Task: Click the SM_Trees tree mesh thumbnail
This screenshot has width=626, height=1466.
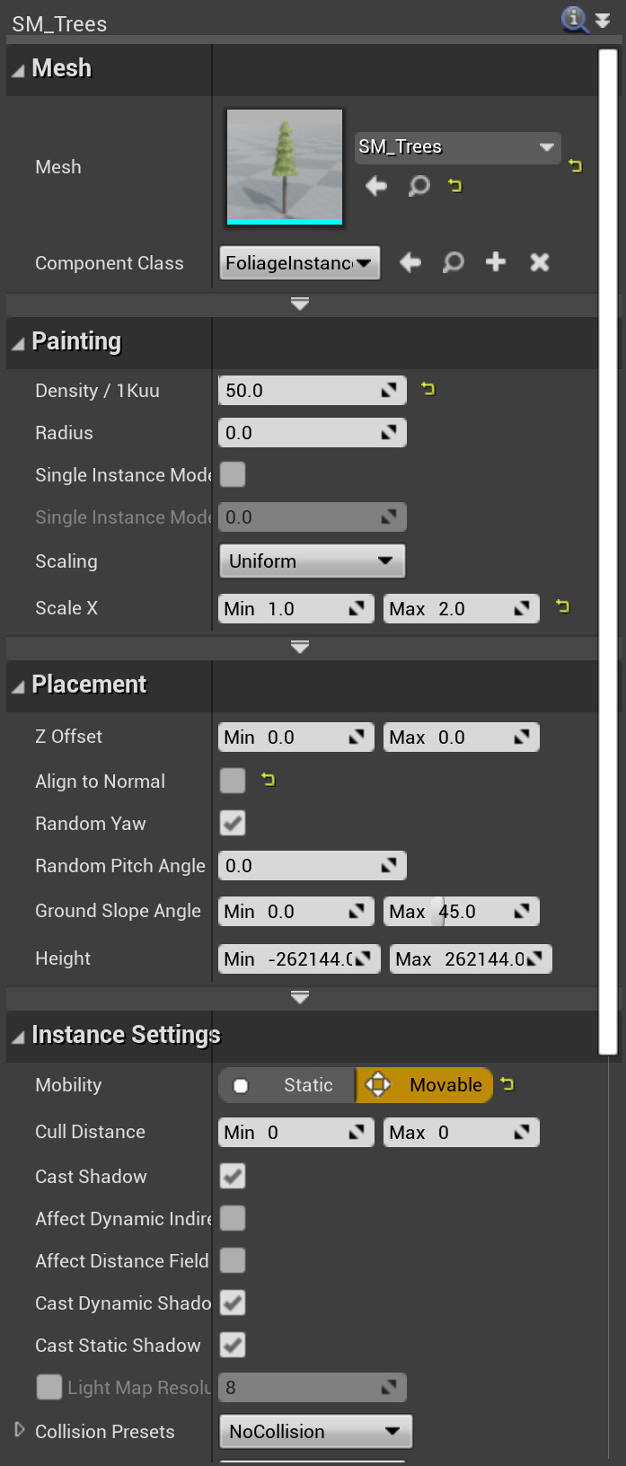Action: click(x=285, y=166)
